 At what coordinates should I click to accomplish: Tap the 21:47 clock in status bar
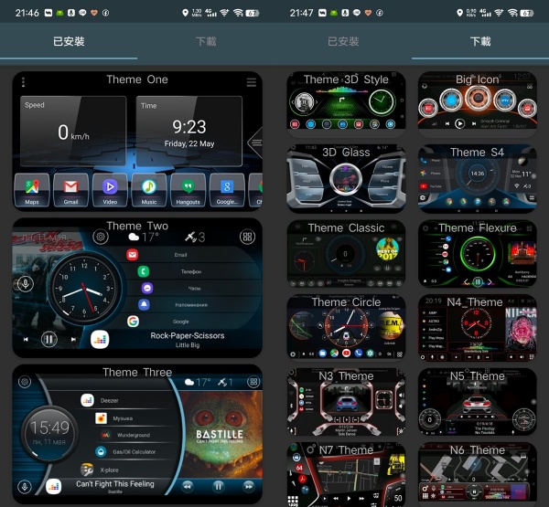click(301, 13)
